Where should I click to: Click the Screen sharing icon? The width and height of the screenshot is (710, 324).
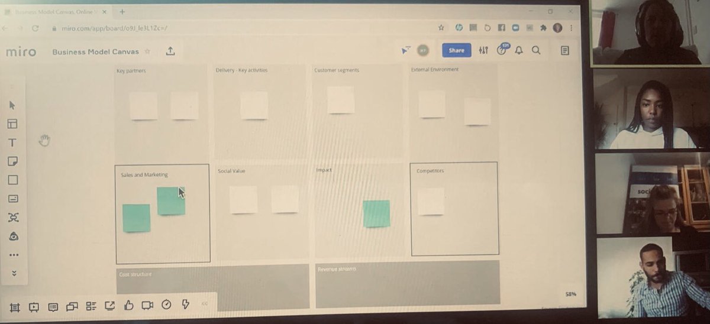click(110, 306)
